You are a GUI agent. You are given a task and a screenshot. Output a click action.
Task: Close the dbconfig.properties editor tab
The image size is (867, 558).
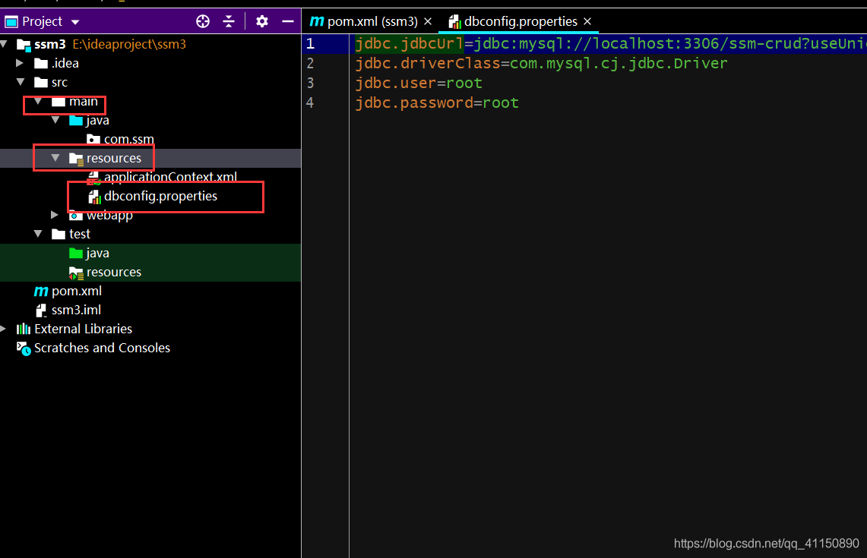(x=587, y=21)
